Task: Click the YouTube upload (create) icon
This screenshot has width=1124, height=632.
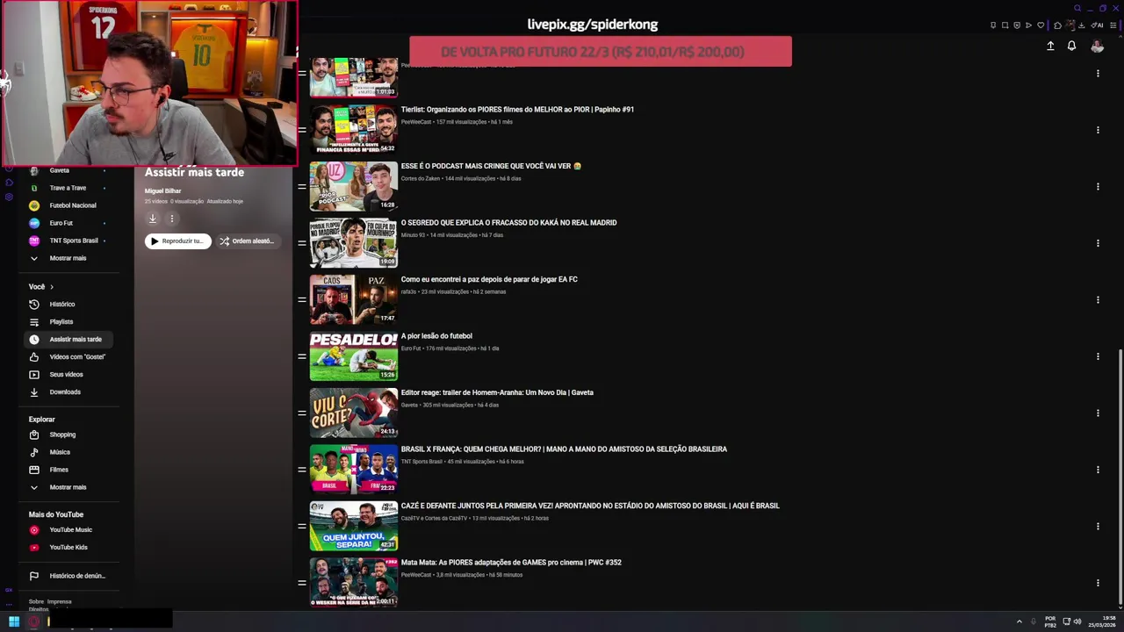Action: pyautogui.click(x=1050, y=46)
